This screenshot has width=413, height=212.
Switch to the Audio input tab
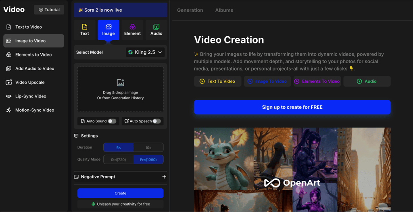click(x=156, y=30)
